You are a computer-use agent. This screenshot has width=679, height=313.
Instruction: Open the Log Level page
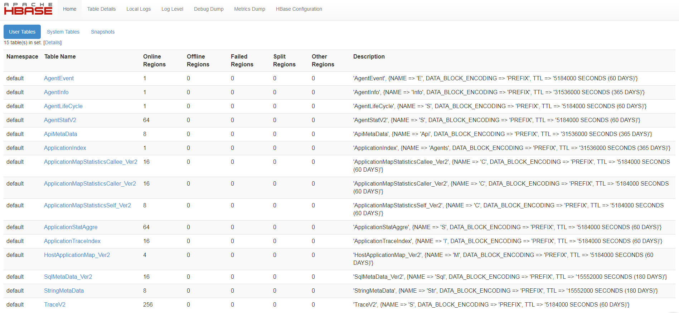coord(172,9)
